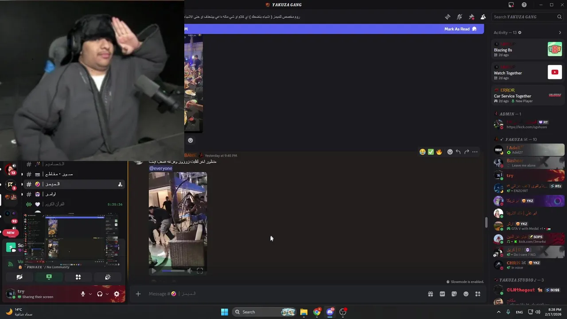Open the التصاميم channel
Image resolution: width=567 pixels, height=319 pixels.
click(x=74, y=164)
